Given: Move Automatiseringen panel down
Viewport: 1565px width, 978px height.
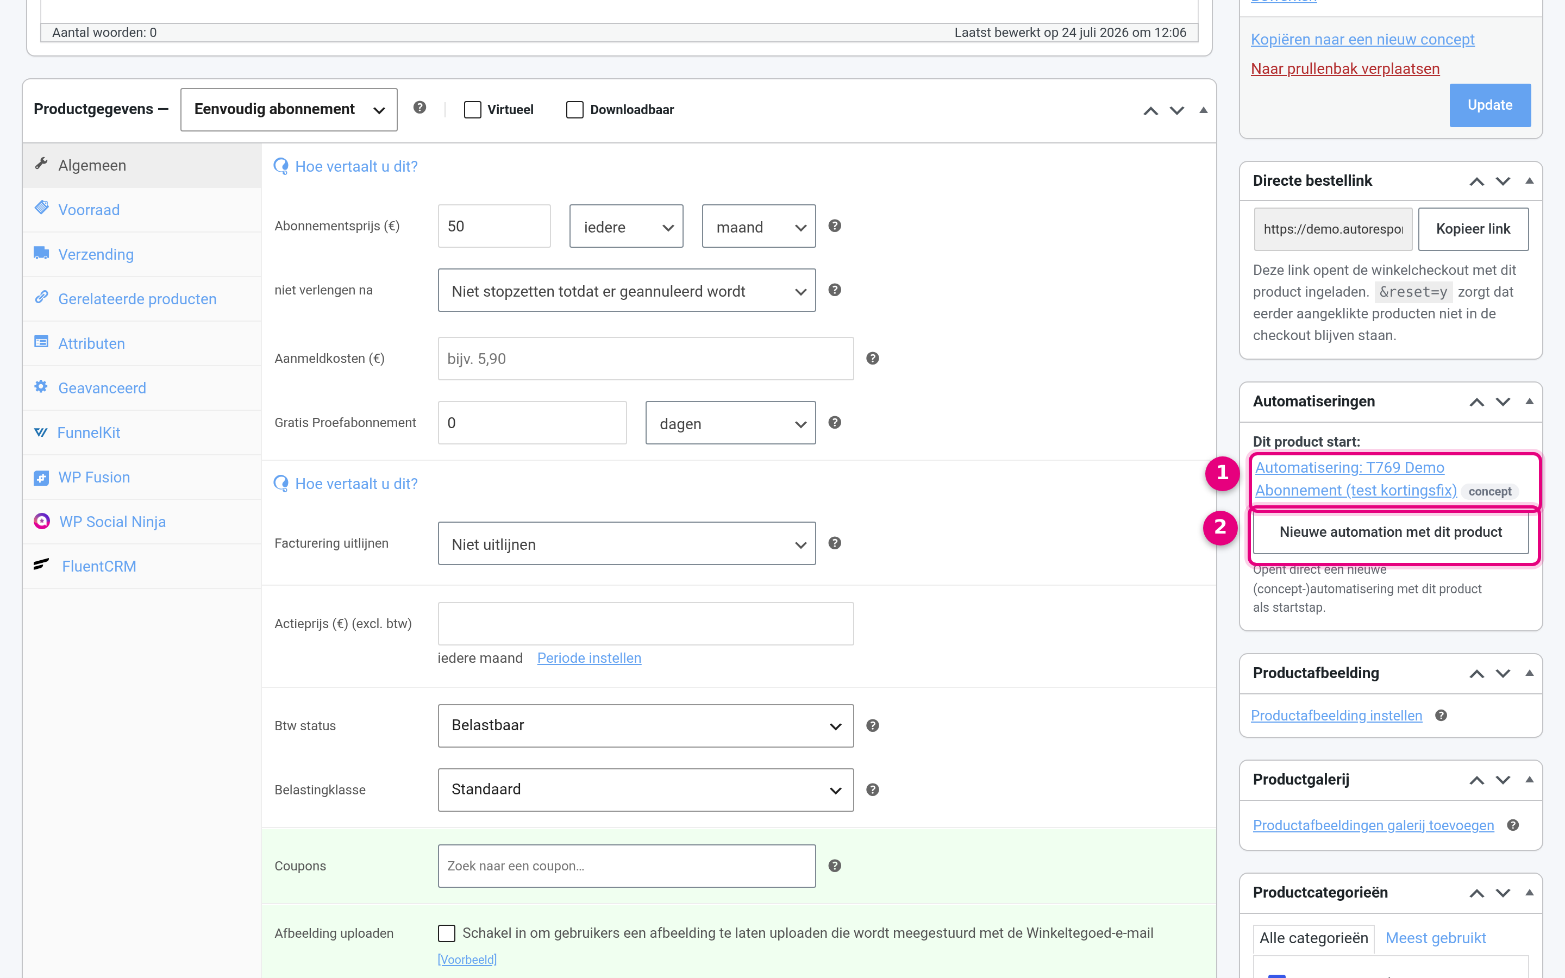Looking at the screenshot, I should click(1503, 402).
